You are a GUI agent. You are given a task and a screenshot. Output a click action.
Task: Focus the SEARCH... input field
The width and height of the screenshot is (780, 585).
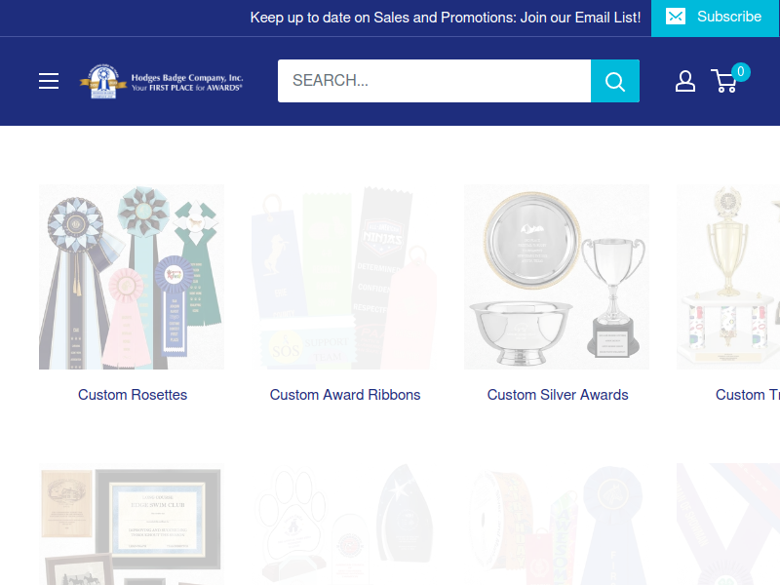(434, 81)
